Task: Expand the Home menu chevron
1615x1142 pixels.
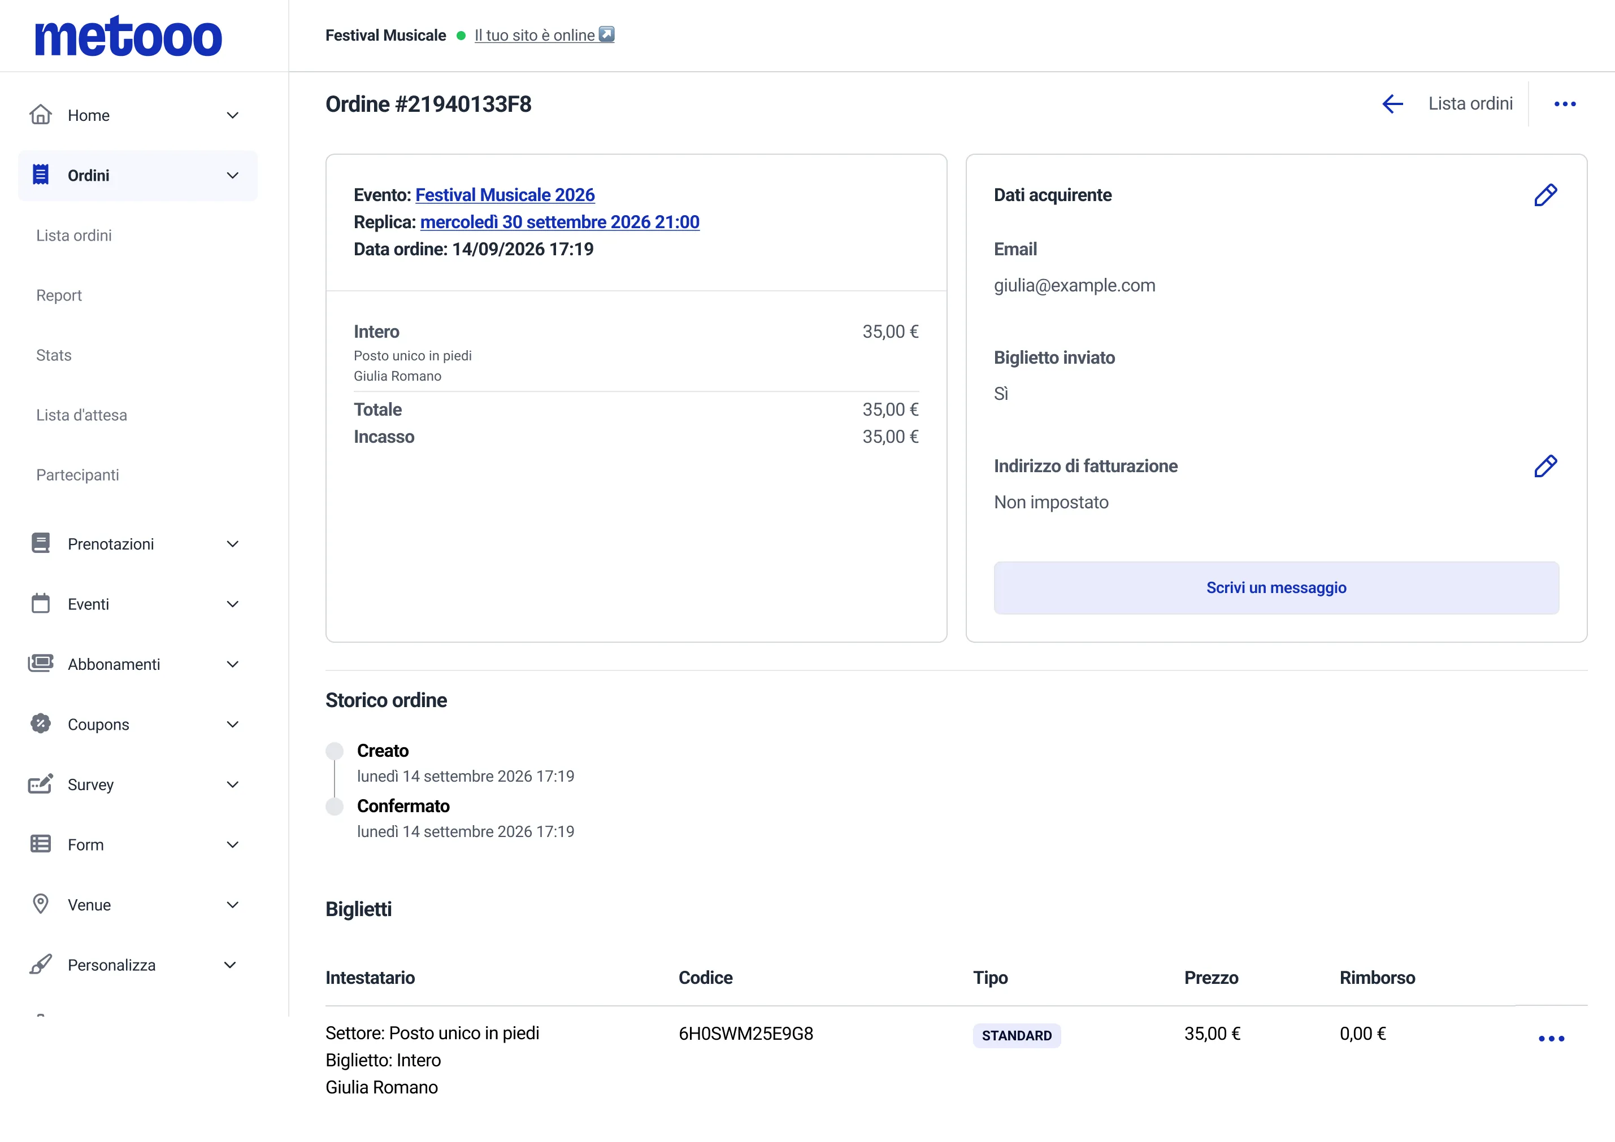Action: (233, 115)
